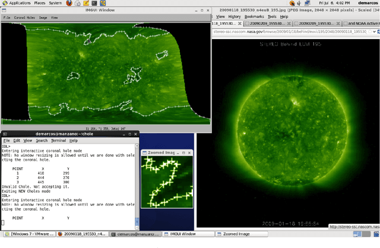Open the Image menu in IMGUI window
The image size is (380, 248).
pos(43,17)
